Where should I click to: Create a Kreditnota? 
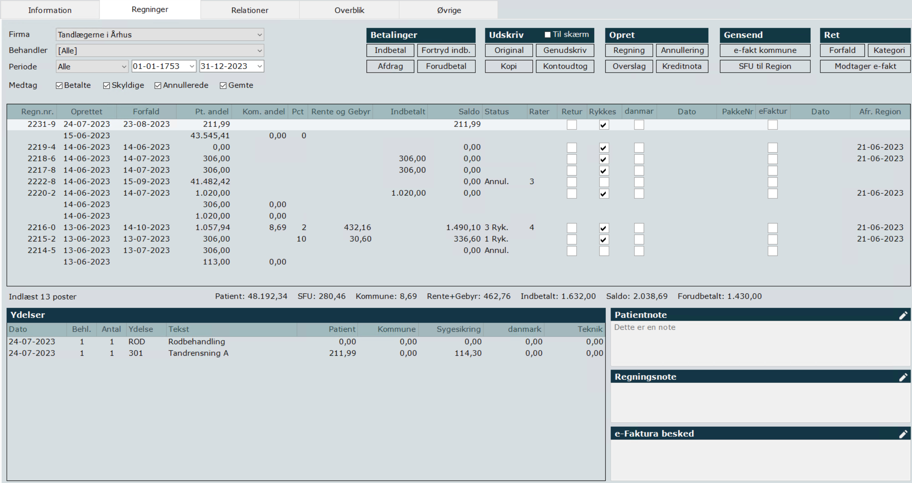pyautogui.click(x=682, y=66)
